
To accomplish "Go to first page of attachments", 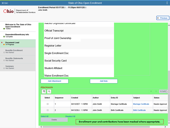I will tap(151, 91).
